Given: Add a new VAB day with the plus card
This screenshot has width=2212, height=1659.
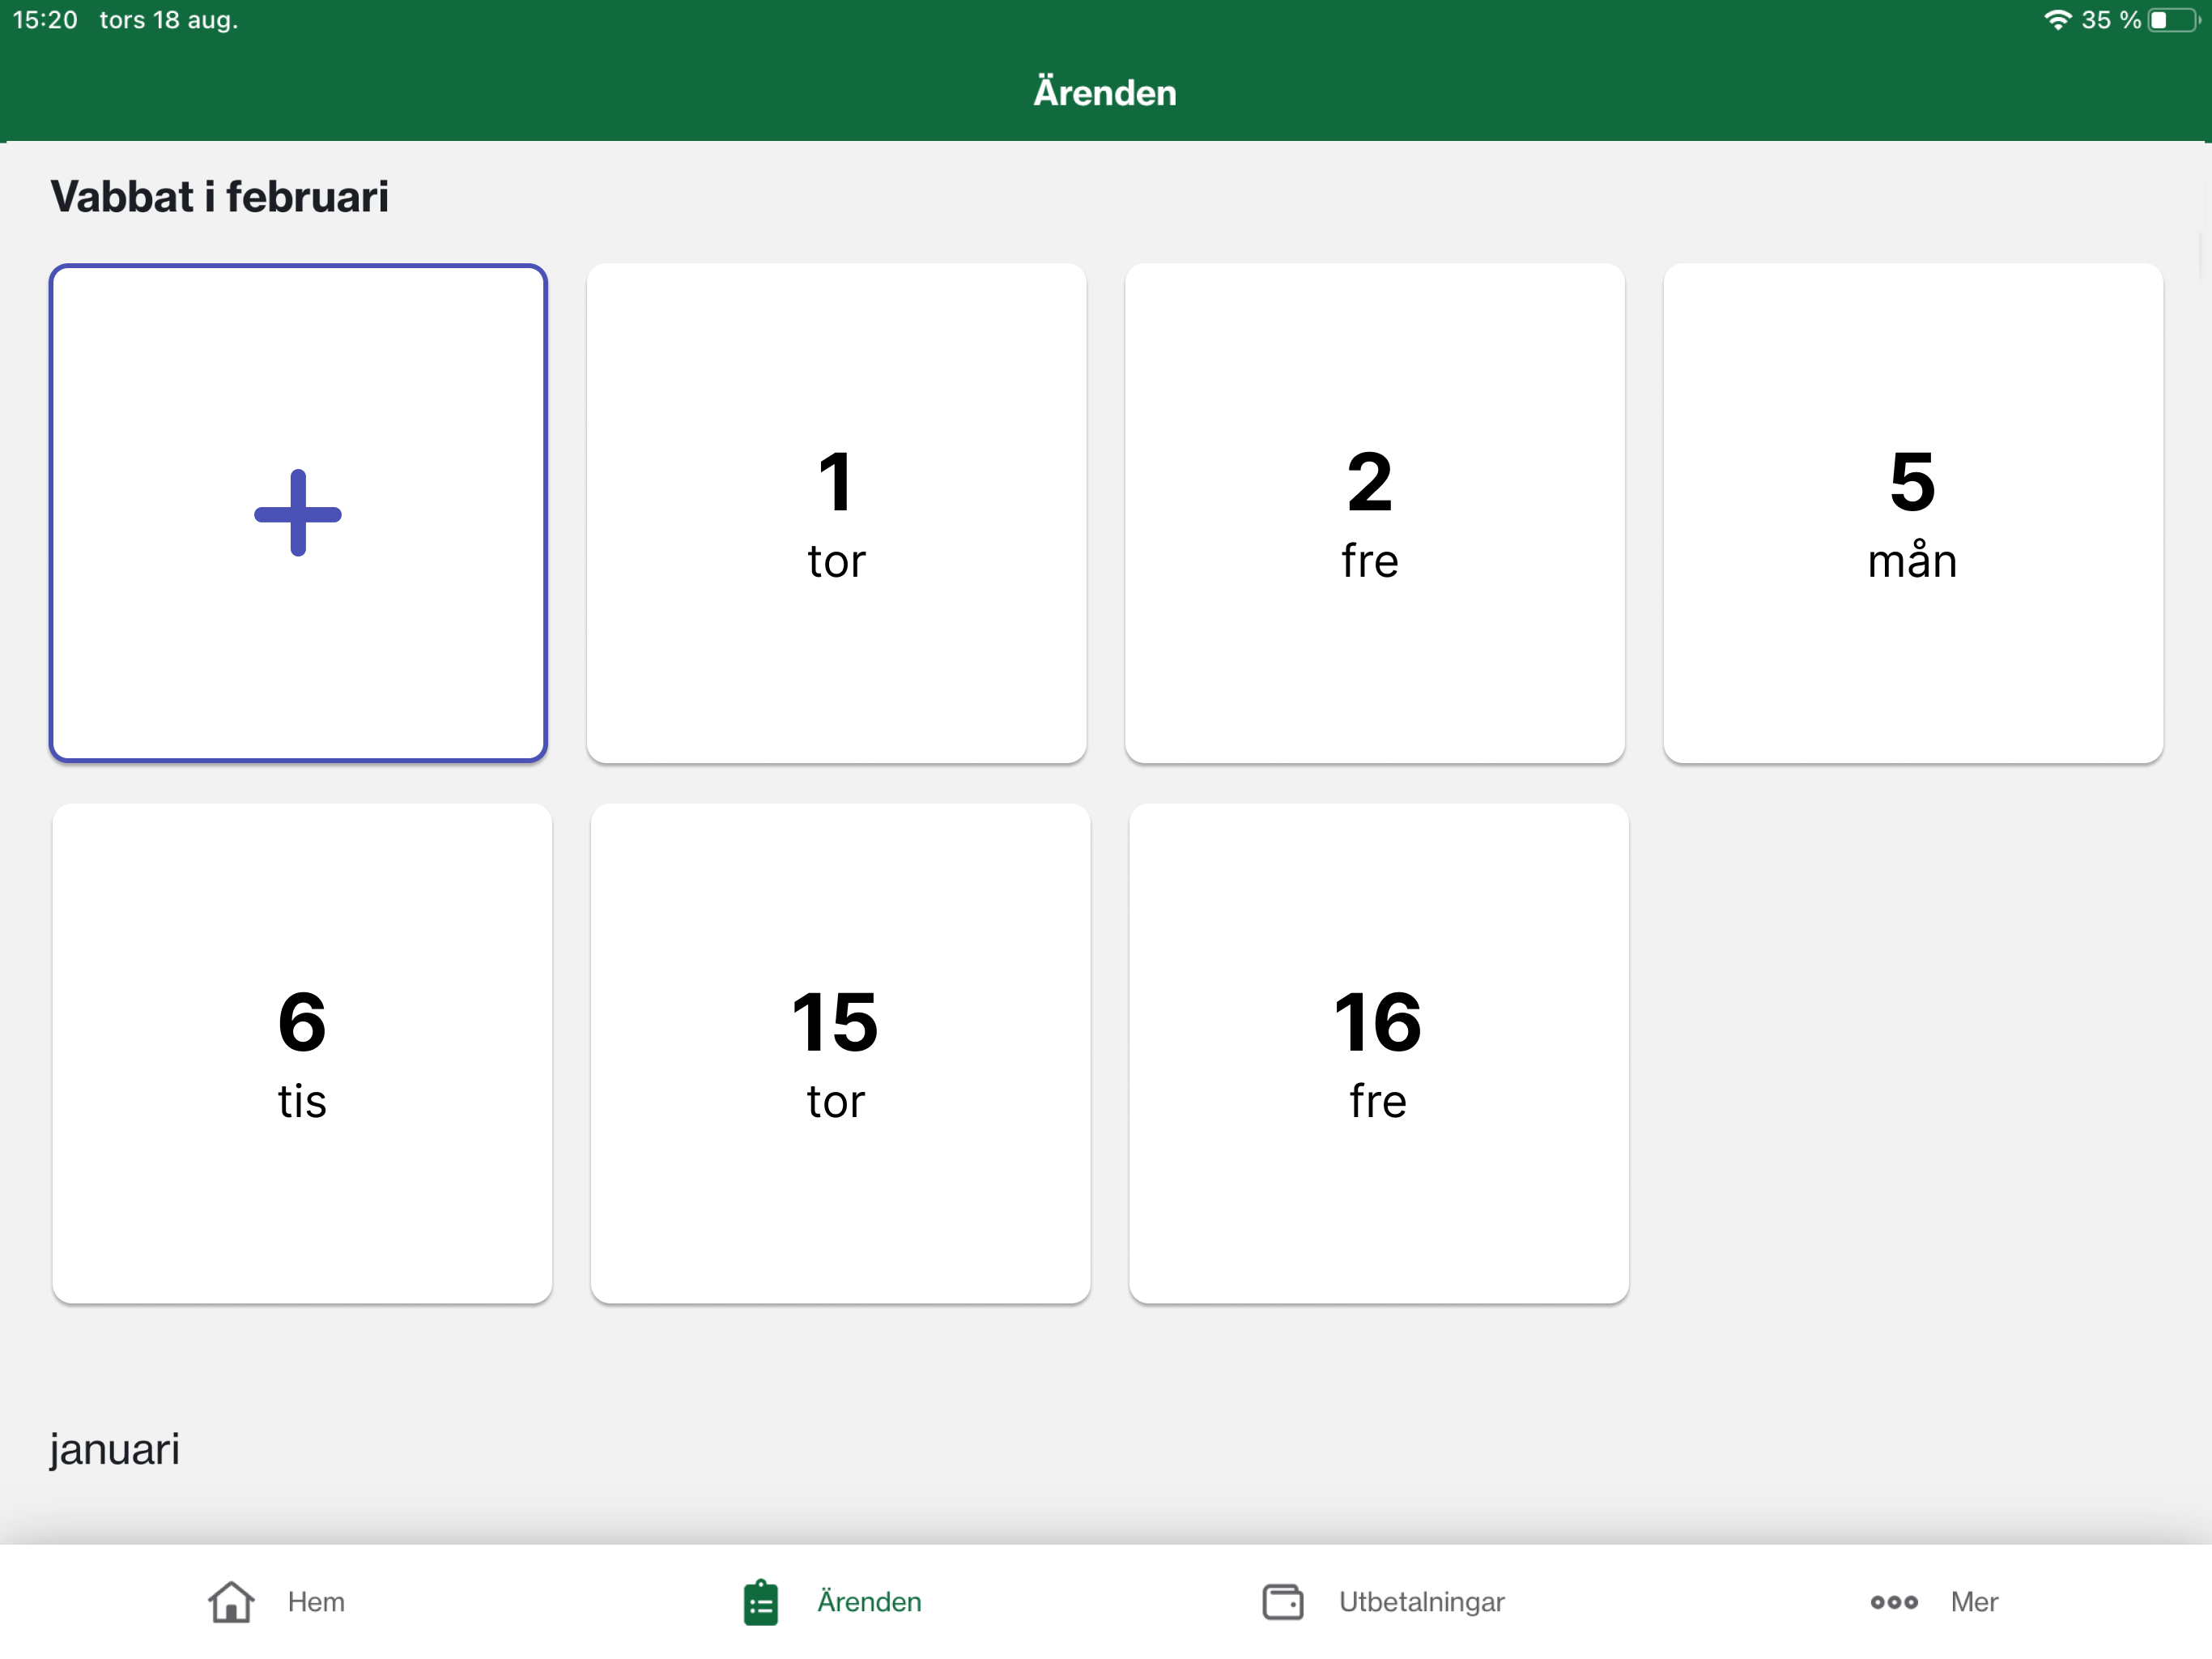Looking at the screenshot, I should point(298,514).
